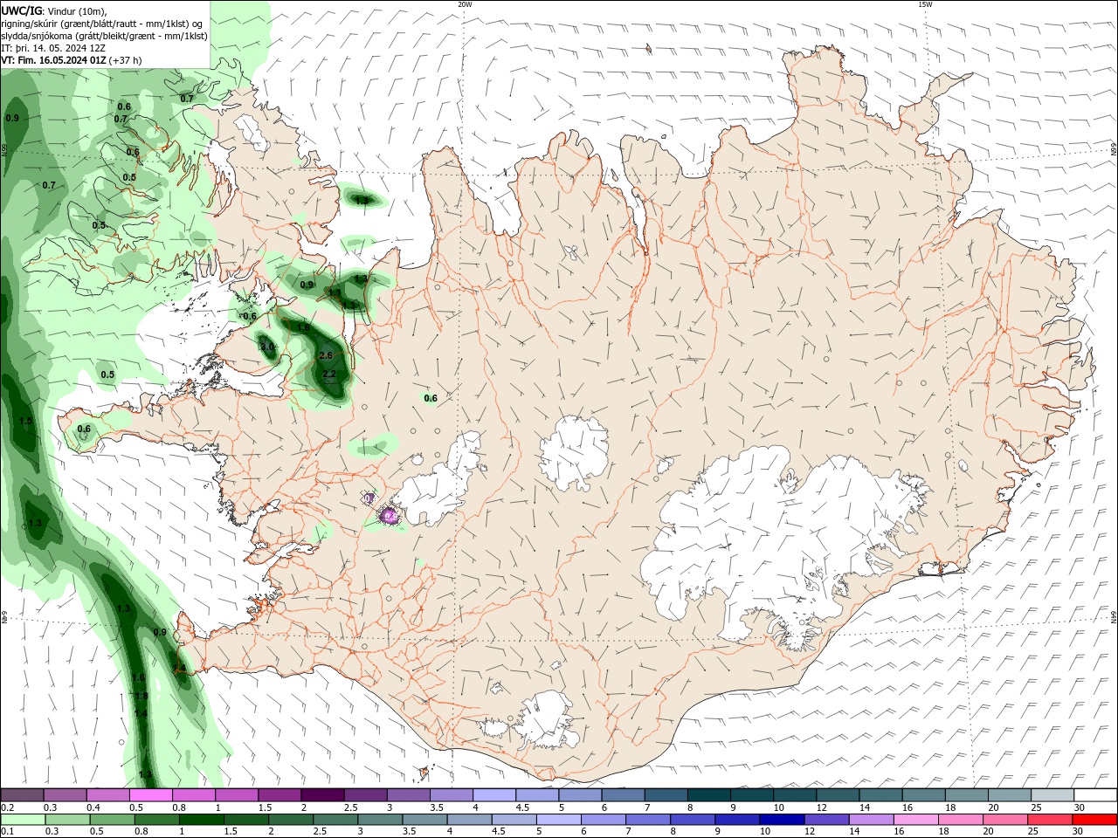
Task: Pick the bright magenta 0.5 snow swatch
Action: (149, 795)
